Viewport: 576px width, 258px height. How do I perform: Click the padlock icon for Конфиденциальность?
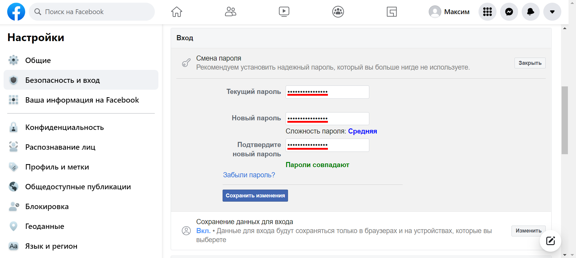(x=13, y=127)
